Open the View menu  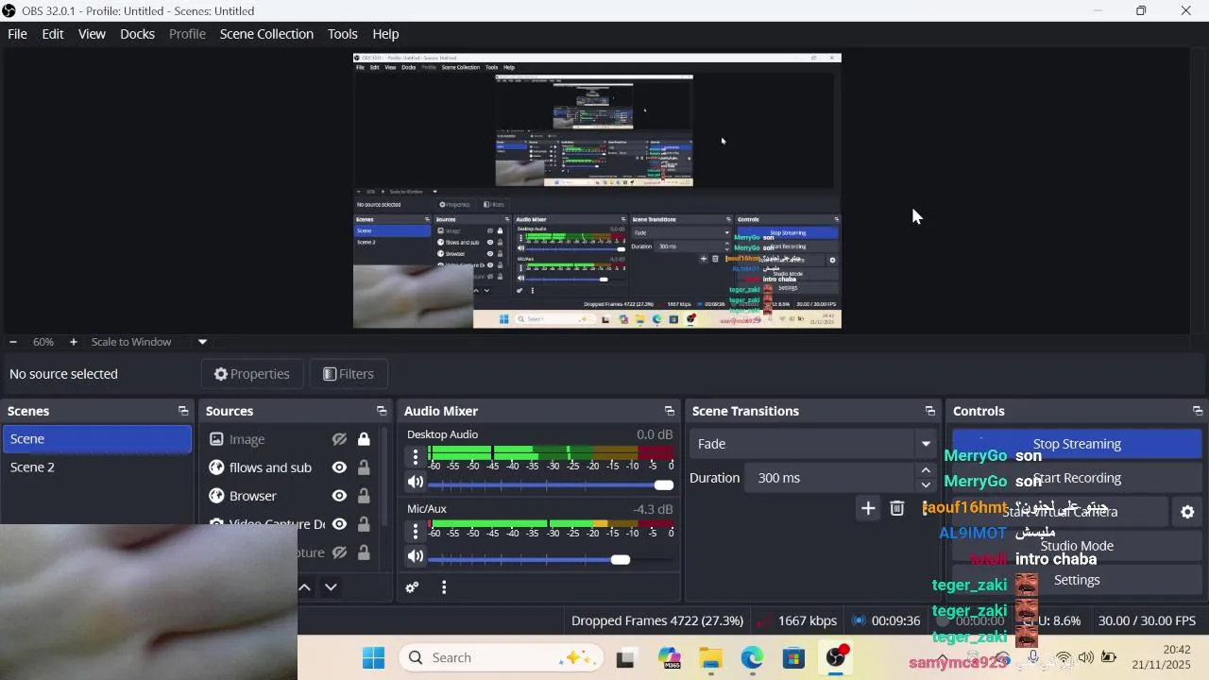pyautogui.click(x=92, y=34)
